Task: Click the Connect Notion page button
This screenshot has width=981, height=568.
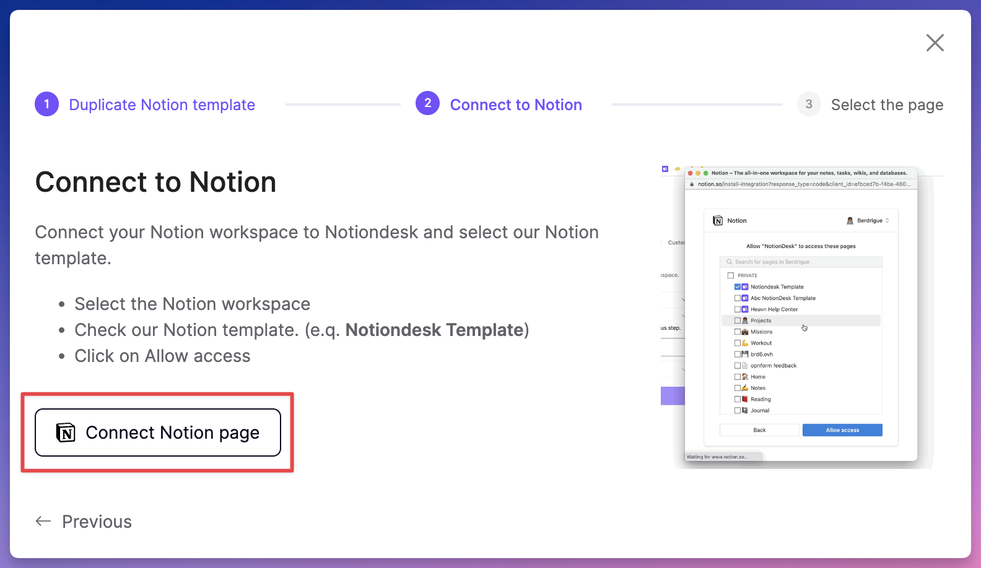Action: click(158, 432)
